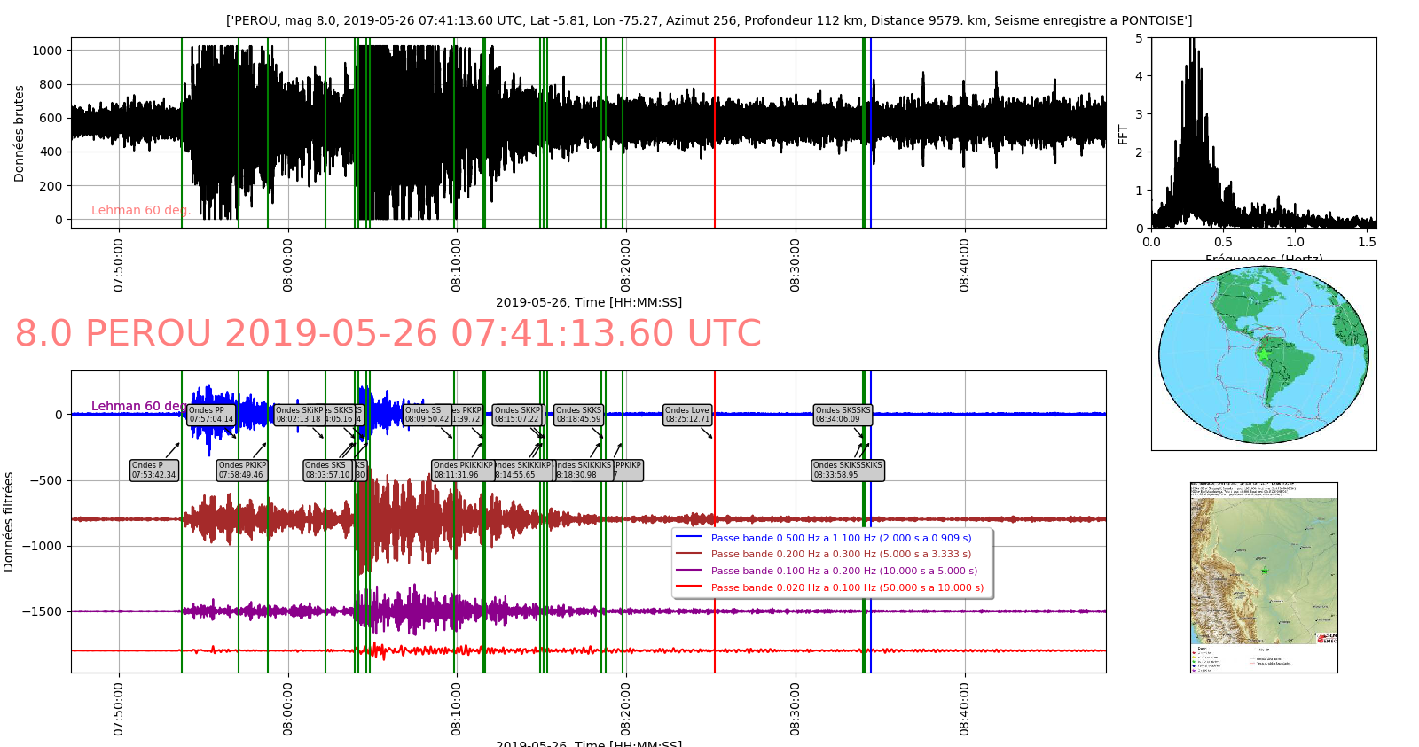Click the Ondes SS arrival label

(427, 415)
